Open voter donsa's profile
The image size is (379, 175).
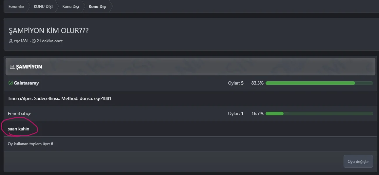pyautogui.click(x=85, y=98)
